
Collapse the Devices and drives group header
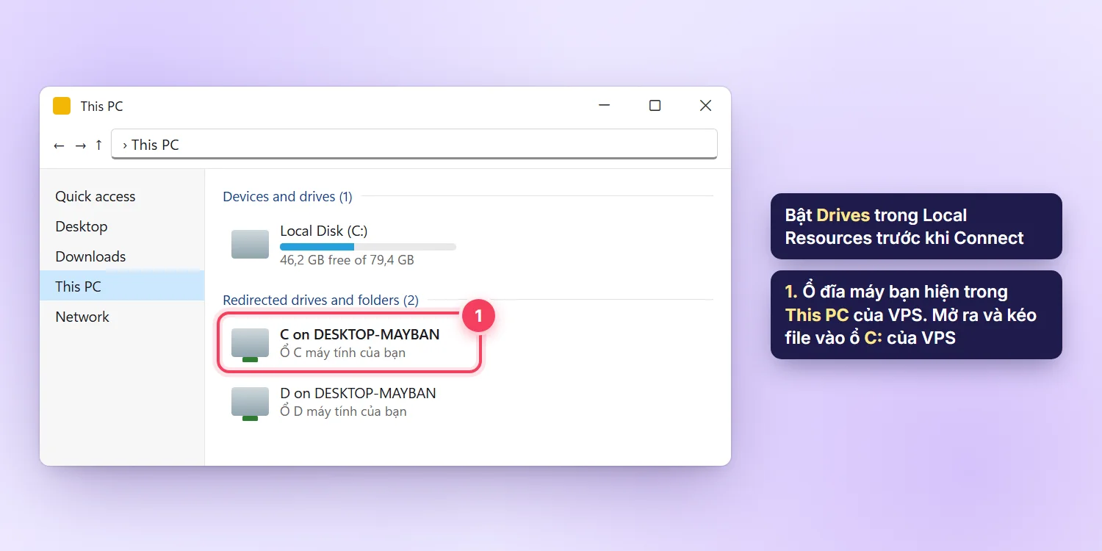pos(287,196)
